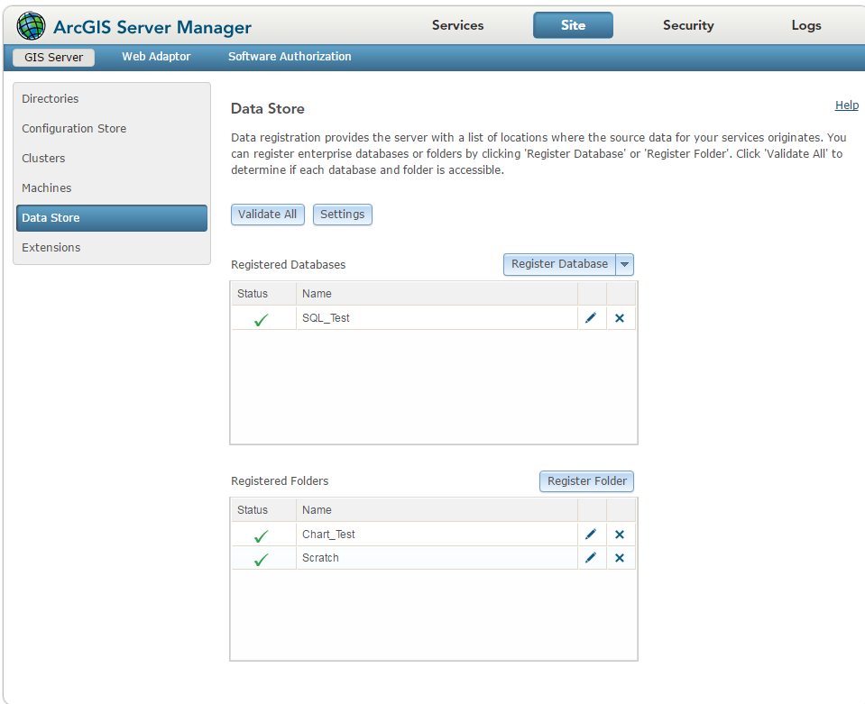Select Data Store in the sidebar

[x=112, y=218]
